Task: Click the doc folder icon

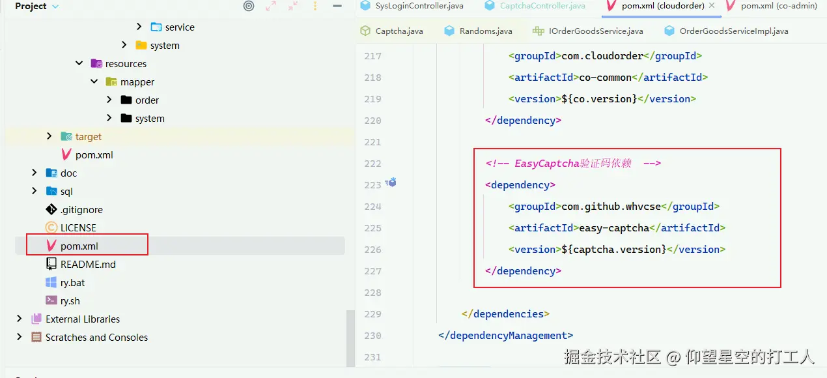Action: click(x=51, y=173)
